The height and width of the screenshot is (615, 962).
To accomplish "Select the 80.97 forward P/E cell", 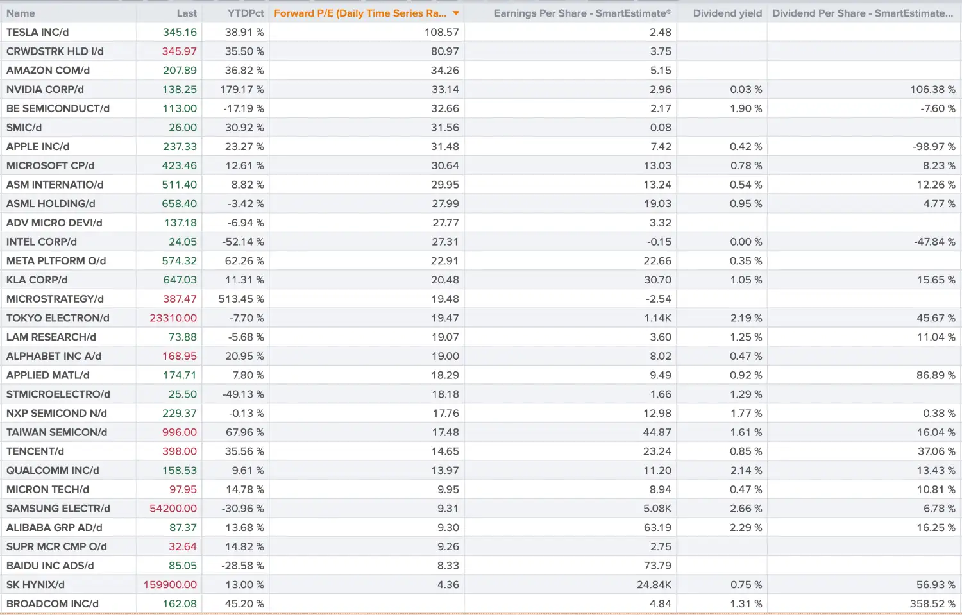I will pos(445,51).
